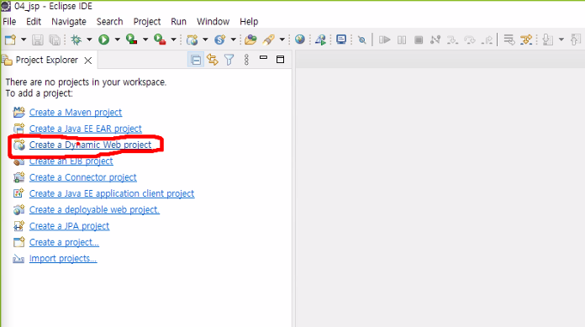Open the Edit menu

[x=34, y=22]
